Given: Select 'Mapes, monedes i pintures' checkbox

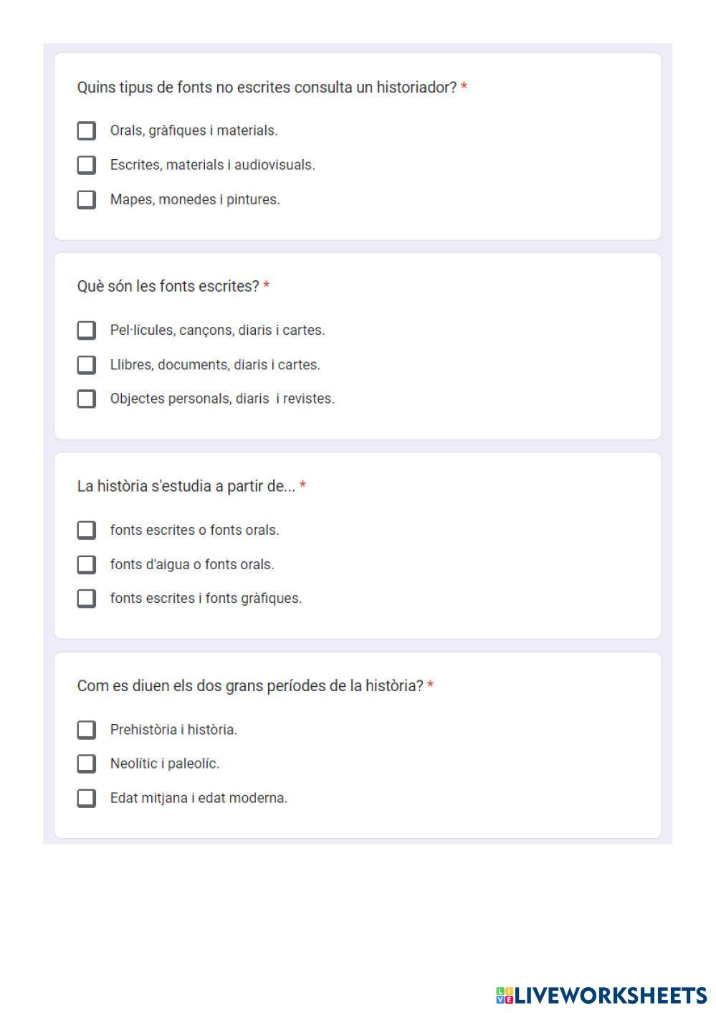Looking at the screenshot, I should 86,199.
